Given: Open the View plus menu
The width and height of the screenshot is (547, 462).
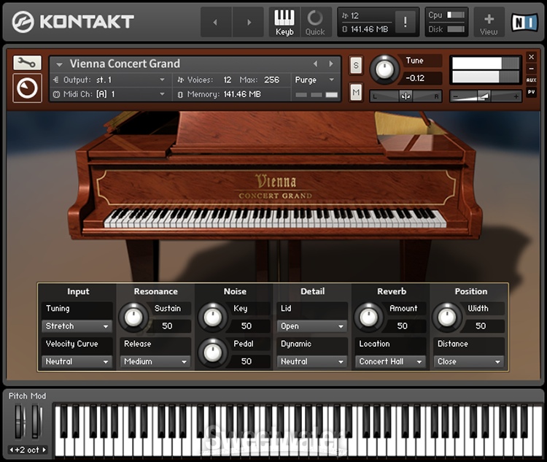Looking at the screenshot, I should [489, 23].
